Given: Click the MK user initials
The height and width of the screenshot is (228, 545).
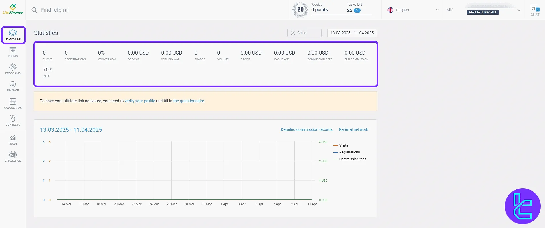Looking at the screenshot, I should point(450,10).
